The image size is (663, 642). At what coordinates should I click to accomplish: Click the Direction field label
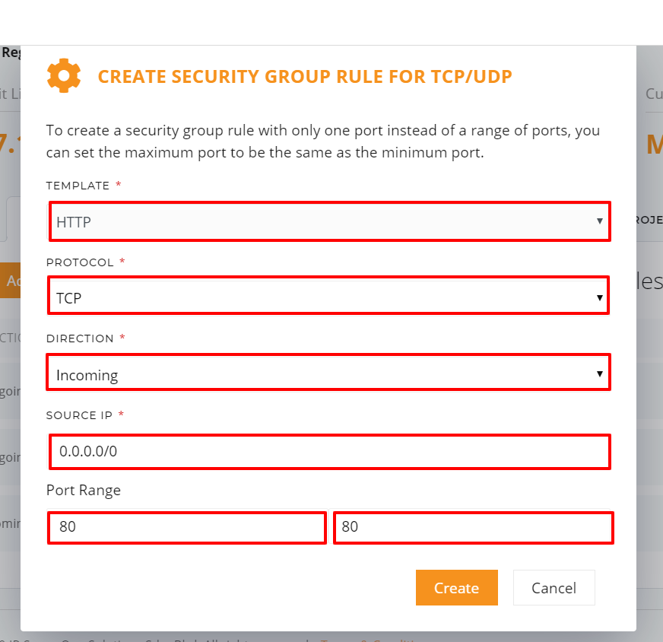point(80,338)
